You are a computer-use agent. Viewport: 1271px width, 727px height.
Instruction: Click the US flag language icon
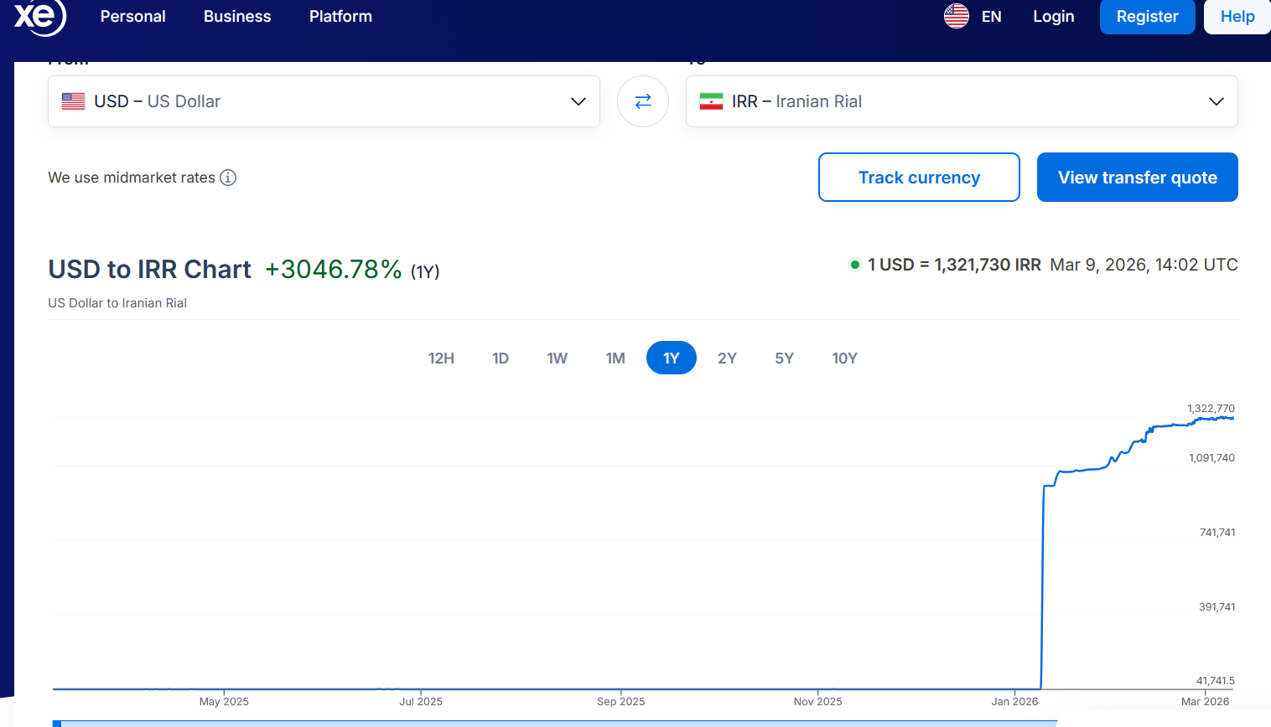point(957,16)
